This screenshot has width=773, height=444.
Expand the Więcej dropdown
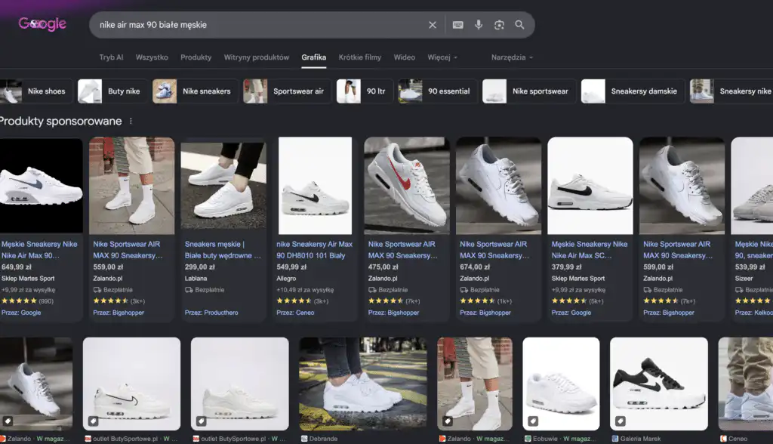pyautogui.click(x=442, y=57)
